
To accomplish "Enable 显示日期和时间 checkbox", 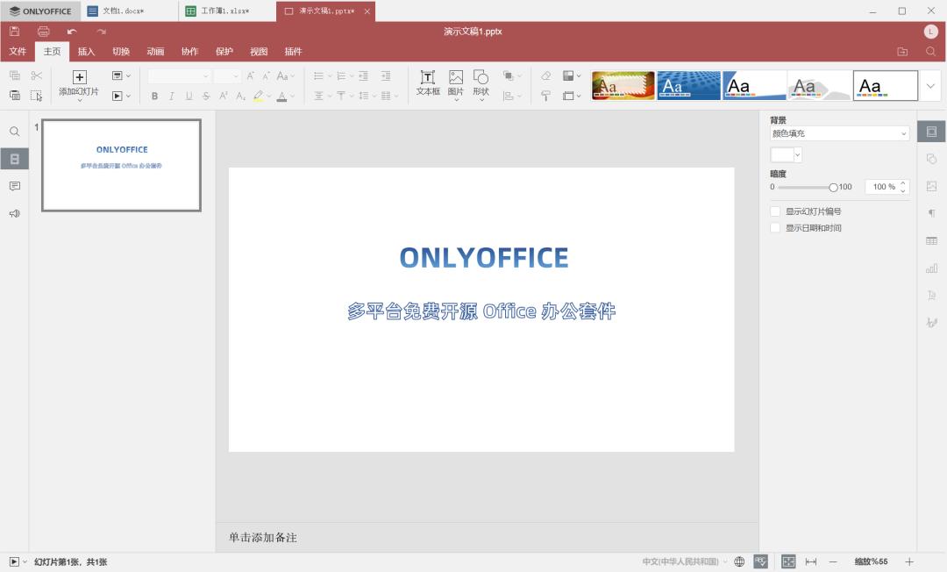I will pos(775,227).
